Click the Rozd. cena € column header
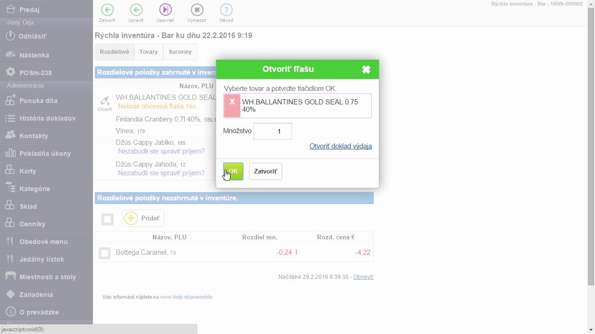The image size is (595, 334). pos(336,237)
